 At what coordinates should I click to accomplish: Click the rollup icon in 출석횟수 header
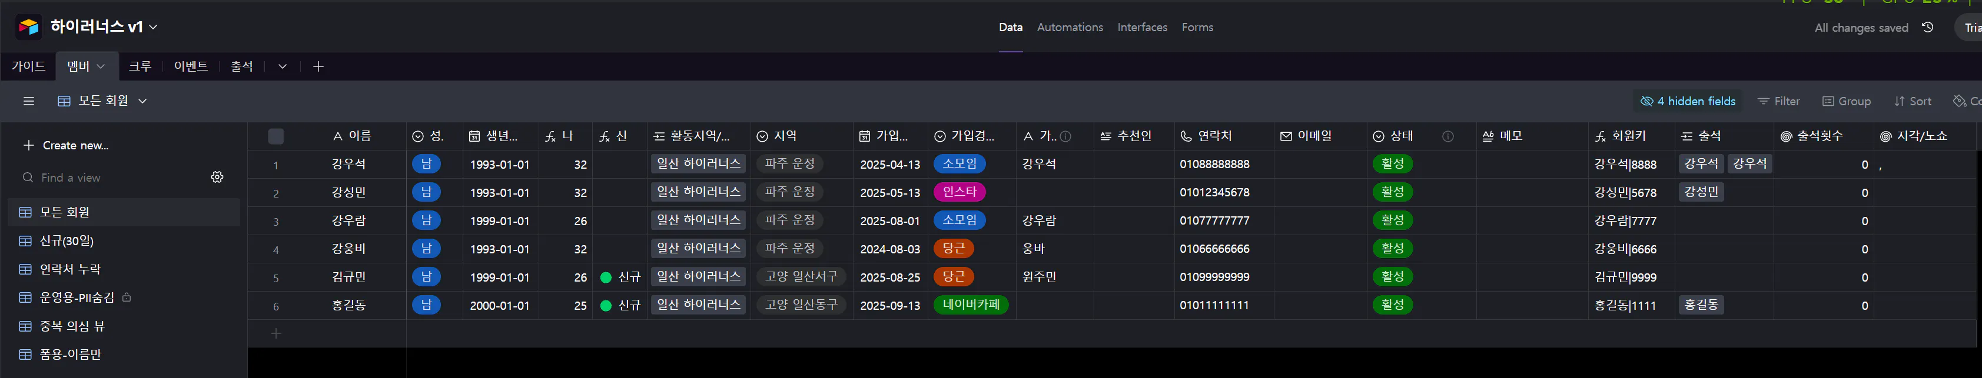[1786, 136]
